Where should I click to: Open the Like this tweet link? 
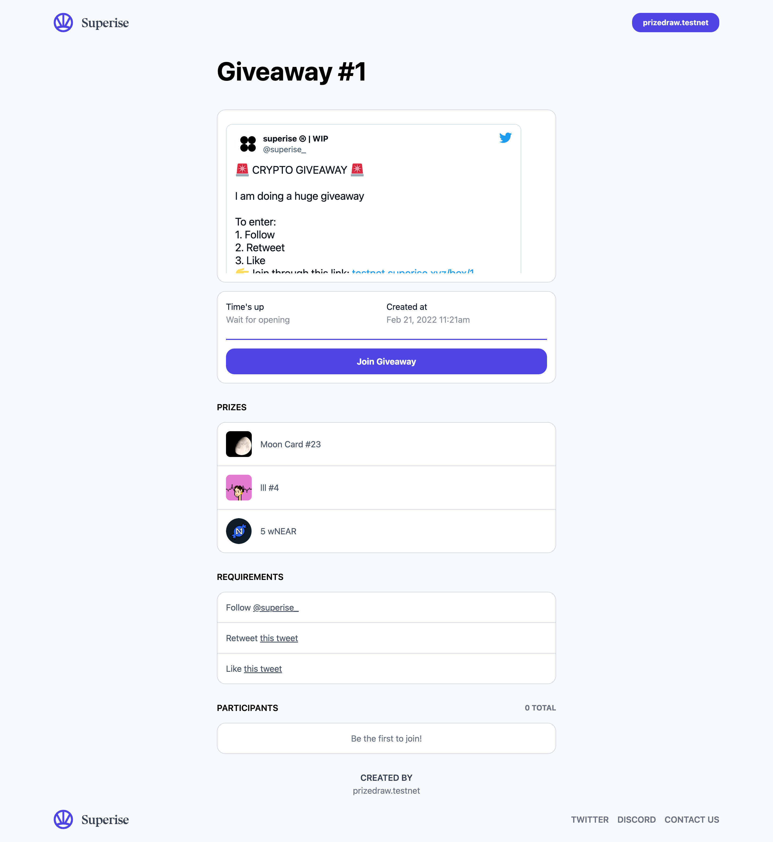tap(263, 669)
